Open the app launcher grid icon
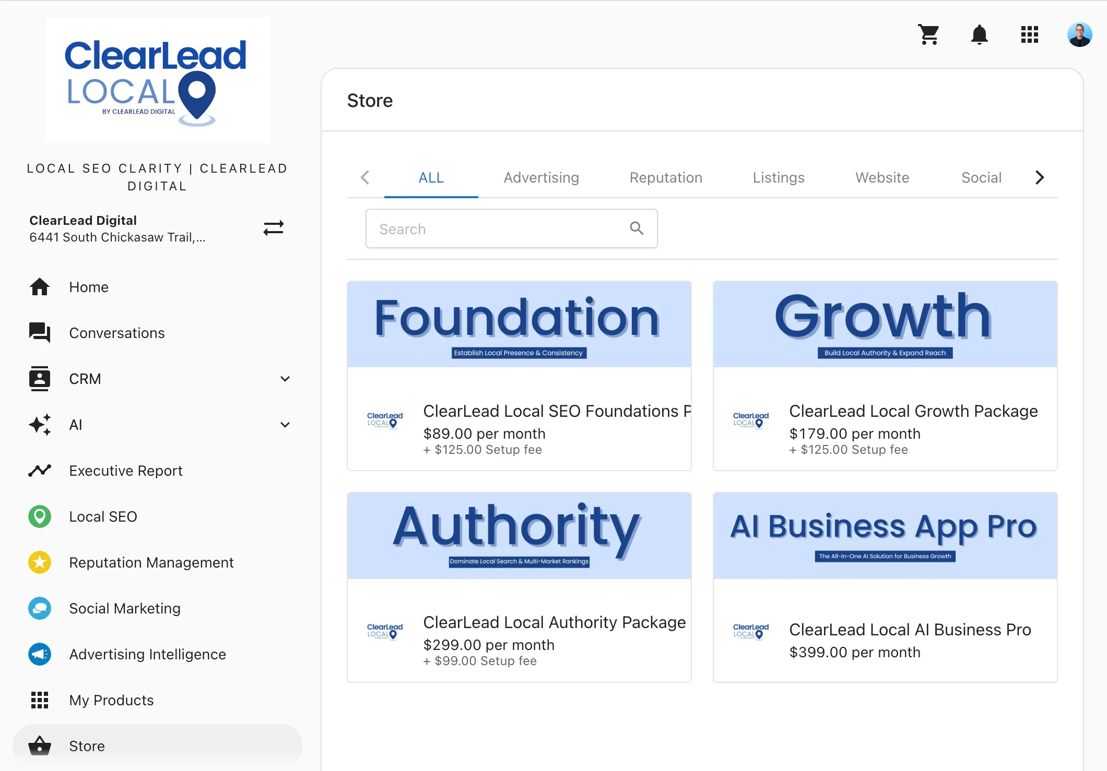This screenshot has width=1107, height=771. pyautogui.click(x=1029, y=35)
